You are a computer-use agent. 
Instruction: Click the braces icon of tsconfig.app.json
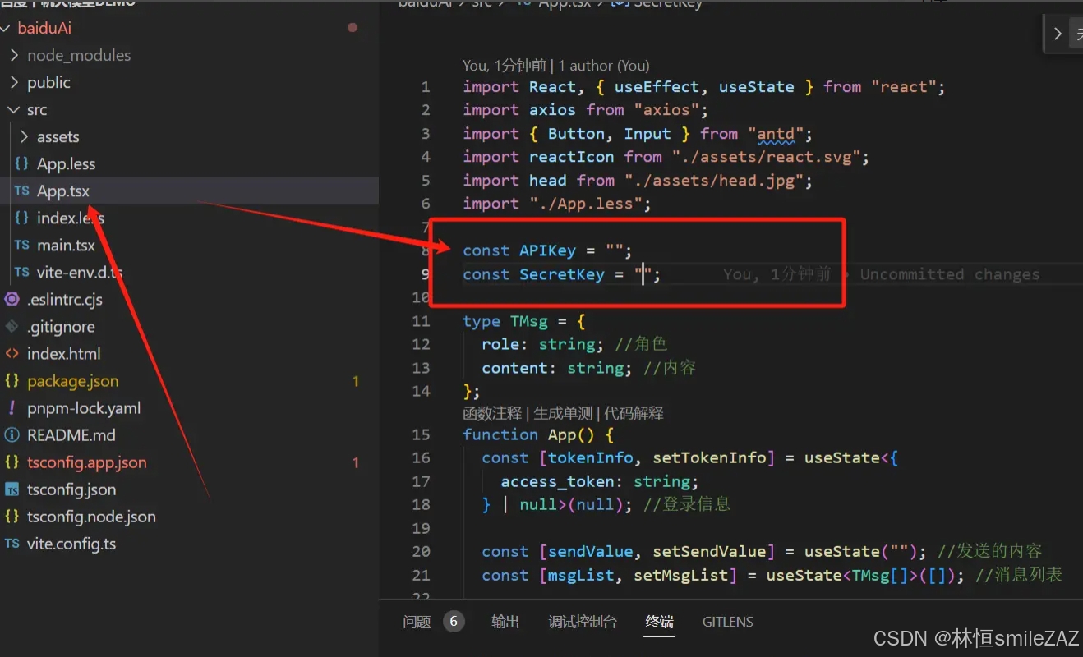point(12,462)
